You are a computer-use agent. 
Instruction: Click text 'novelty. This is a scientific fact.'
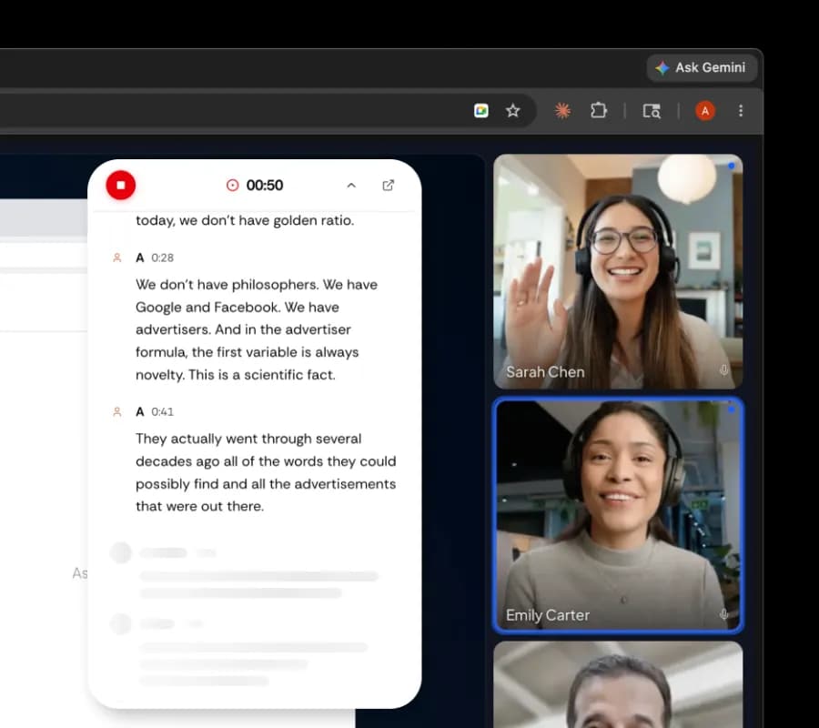(236, 375)
